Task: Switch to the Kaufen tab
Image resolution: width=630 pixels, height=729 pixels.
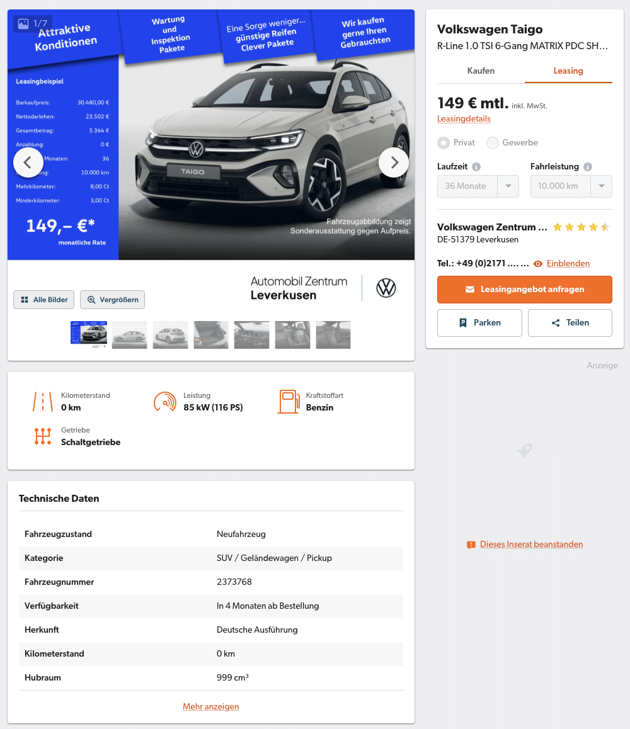Action: point(481,71)
